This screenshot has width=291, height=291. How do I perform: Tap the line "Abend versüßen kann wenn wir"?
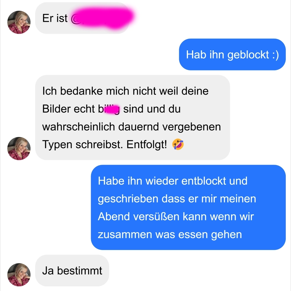(x=176, y=217)
